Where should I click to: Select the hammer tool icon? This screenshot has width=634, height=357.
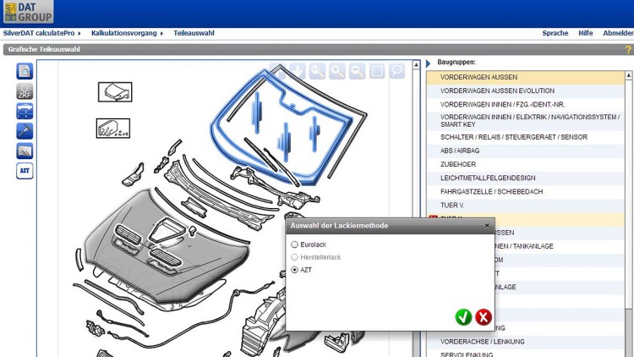click(25, 131)
